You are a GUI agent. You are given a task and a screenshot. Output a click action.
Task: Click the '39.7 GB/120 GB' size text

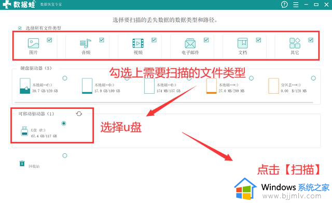(45, 91)
